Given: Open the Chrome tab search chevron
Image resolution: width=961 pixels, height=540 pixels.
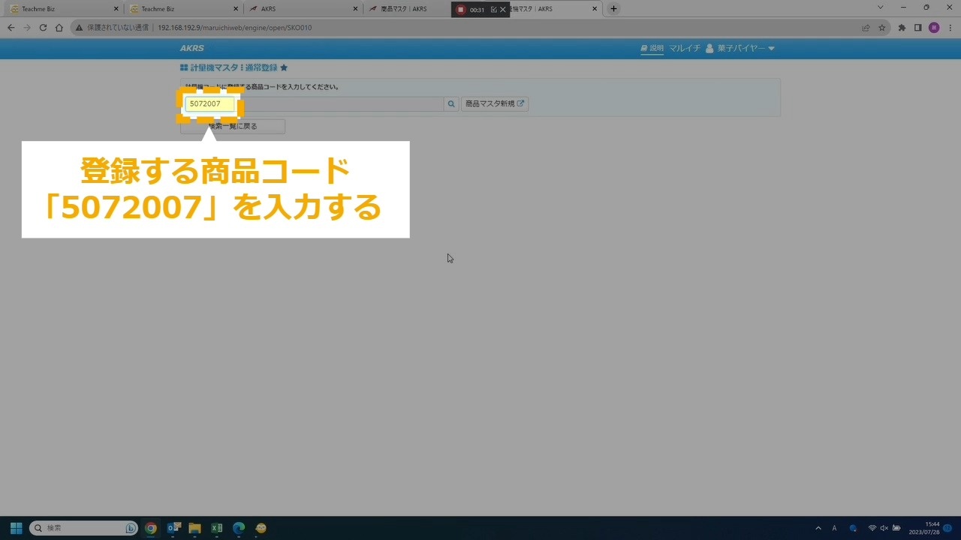Looking at the screenshot, I should pyautogui.click(x=881, y=8).
